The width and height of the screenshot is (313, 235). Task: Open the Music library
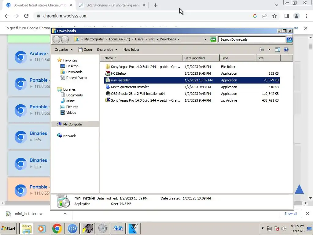tap(68, 101)
